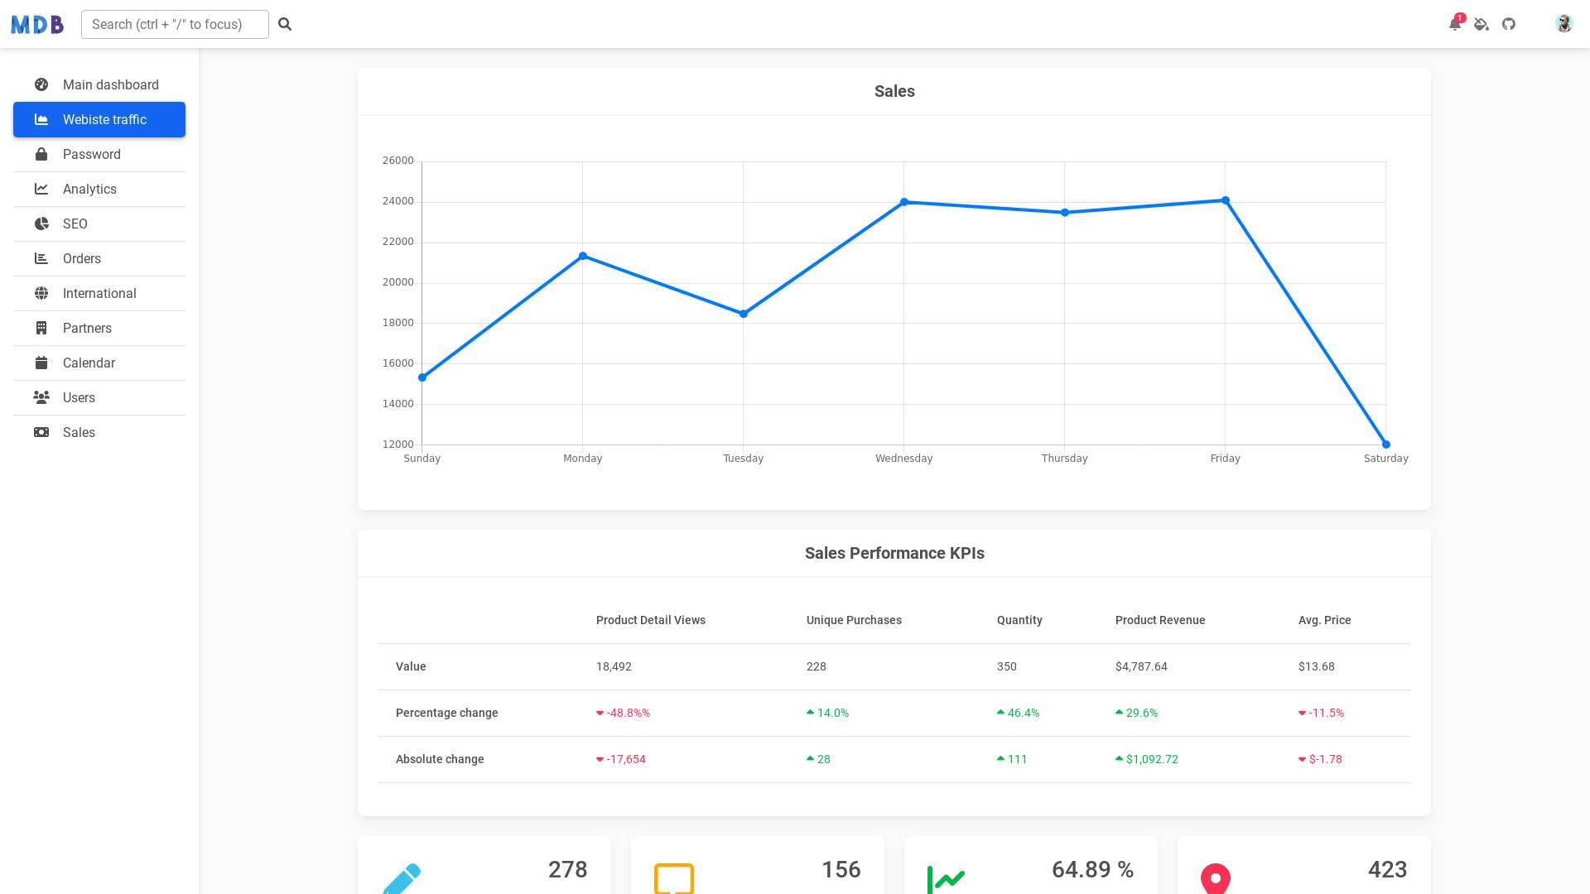The height and width of the screenshot is (894, 1590).
Task: Click the Orders sidebar icon
Action: [x=41, y=257]
